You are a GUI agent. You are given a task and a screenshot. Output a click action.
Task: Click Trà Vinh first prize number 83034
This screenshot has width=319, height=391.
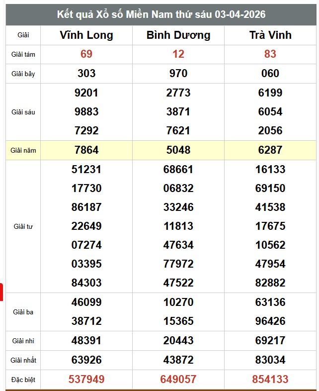(270, 360)
